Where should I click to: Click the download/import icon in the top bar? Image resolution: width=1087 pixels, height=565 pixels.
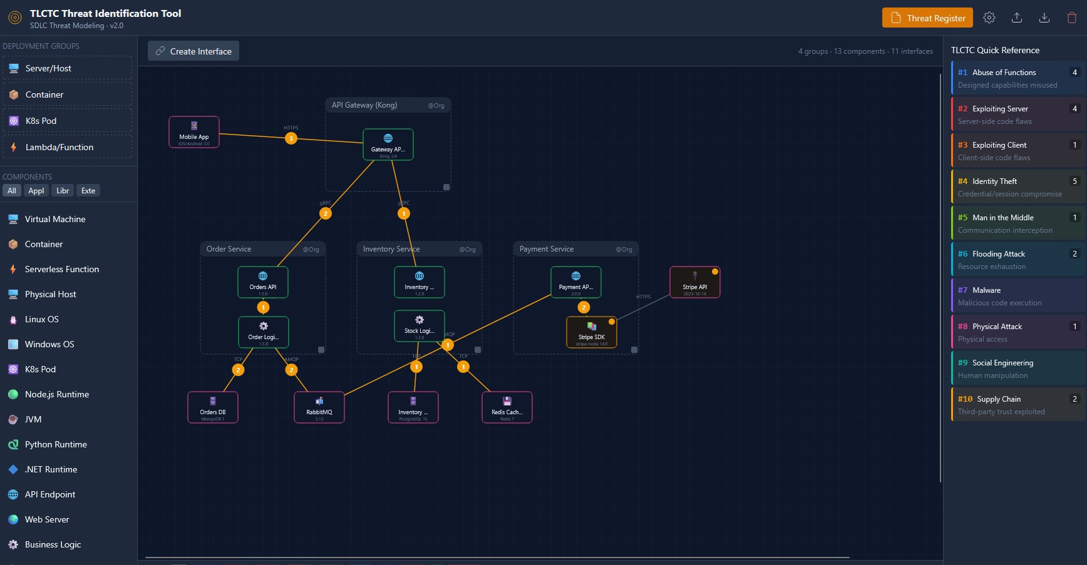point(1044,18)
